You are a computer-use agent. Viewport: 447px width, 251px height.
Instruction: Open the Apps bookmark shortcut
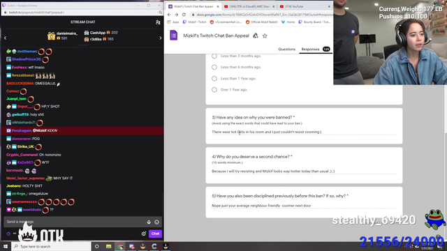[173, 22]
